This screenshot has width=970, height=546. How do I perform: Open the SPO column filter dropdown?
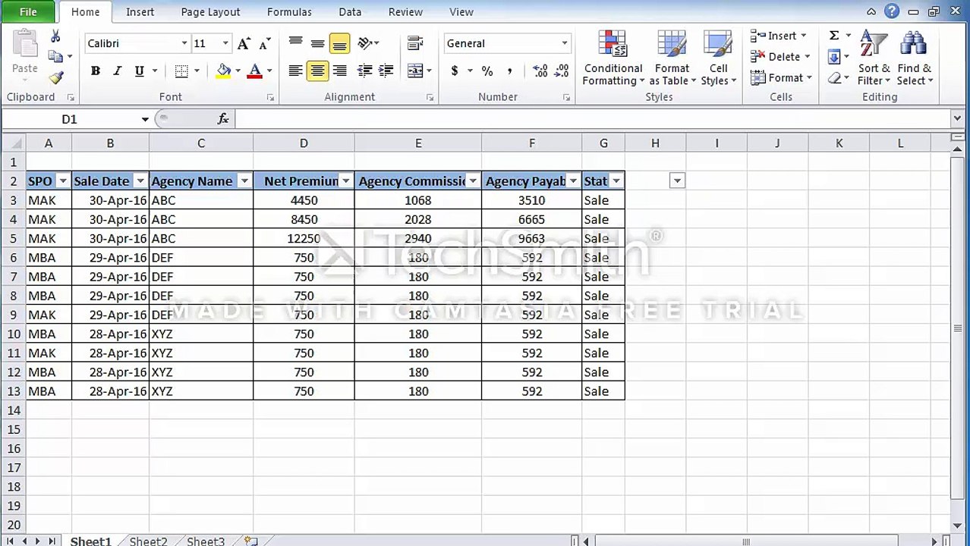pyautogui.click(x=63, y=180)
